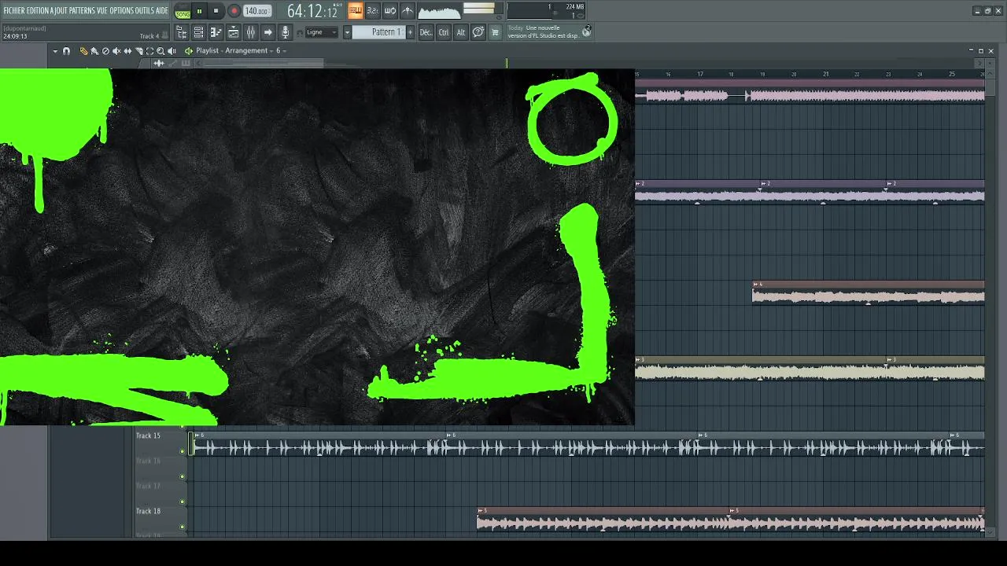
Task: Click the 140.000 tempo field
Action: point(257,11)
